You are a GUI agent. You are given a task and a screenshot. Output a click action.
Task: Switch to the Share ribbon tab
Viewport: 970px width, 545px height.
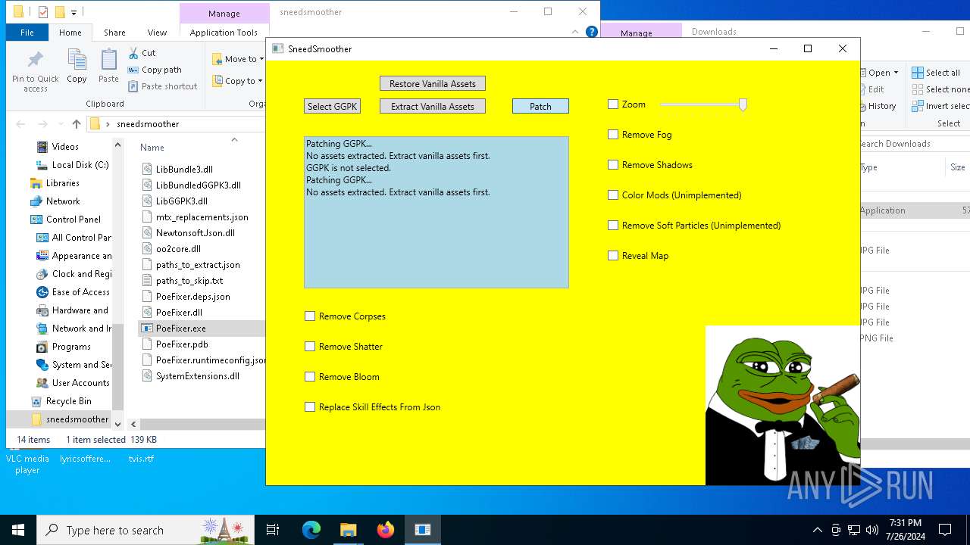(x=114, y=33)
